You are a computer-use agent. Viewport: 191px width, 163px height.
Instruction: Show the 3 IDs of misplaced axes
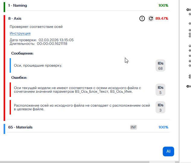pos(160,108)
